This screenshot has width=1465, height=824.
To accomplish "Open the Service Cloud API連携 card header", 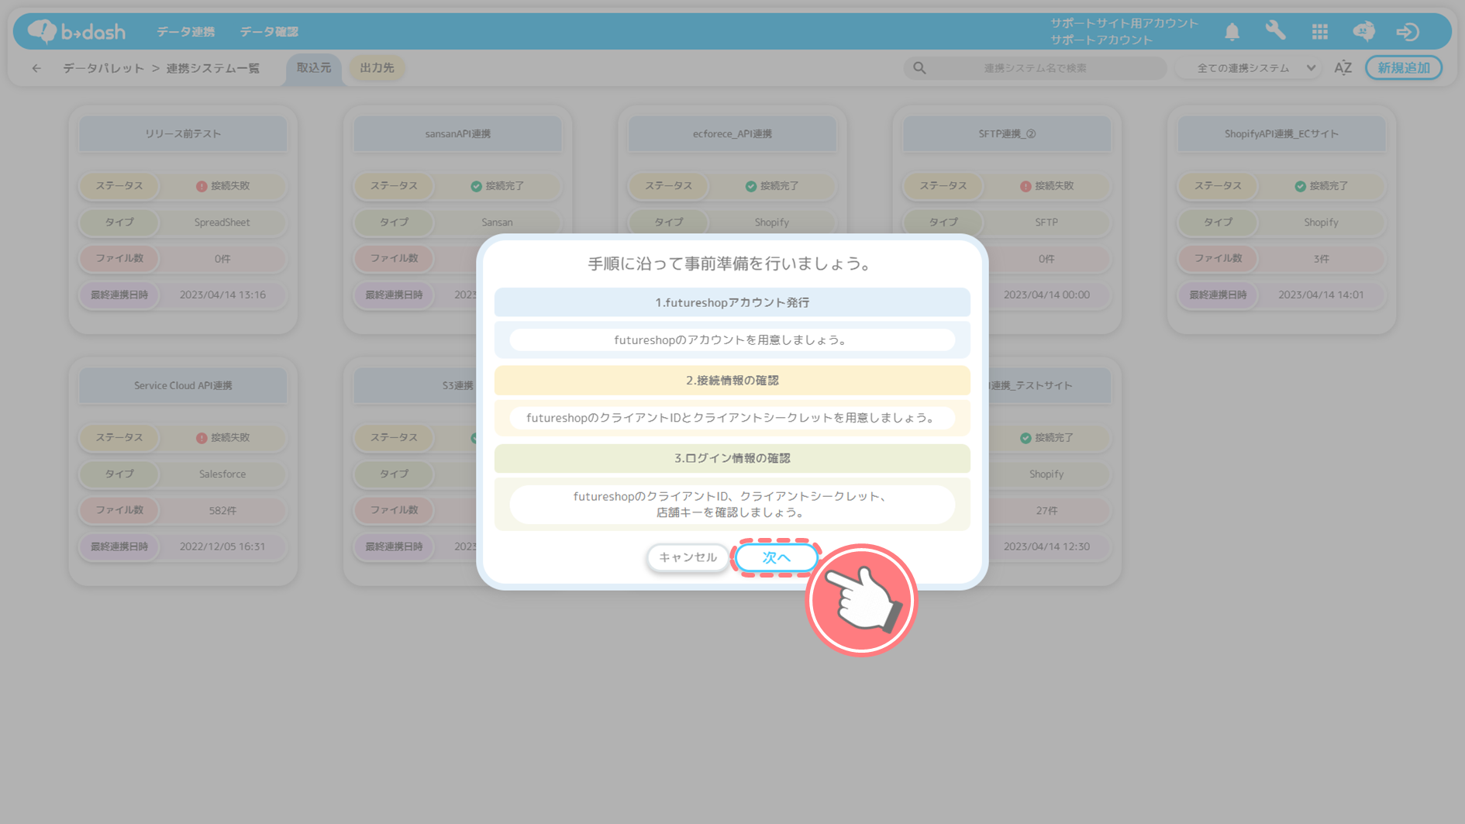I will [x=183, y=386].
